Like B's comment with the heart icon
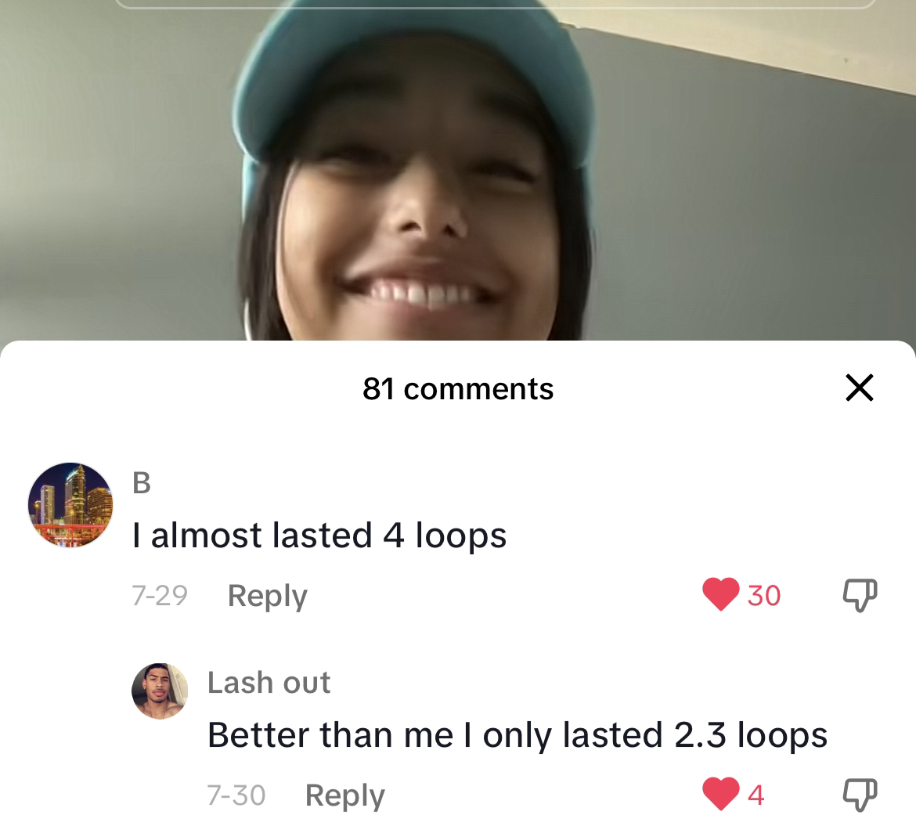Viewport: 916px width, 826px height. [720, 594]
